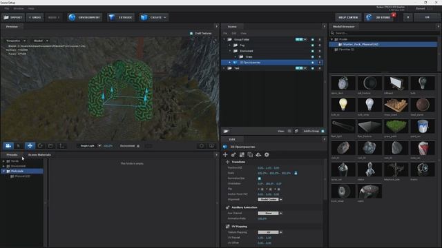
Task: Toggle visibility of the Fog row
Action: point(312,45)
